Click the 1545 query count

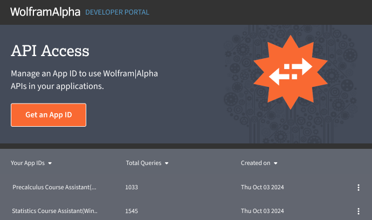click(132, 211)
